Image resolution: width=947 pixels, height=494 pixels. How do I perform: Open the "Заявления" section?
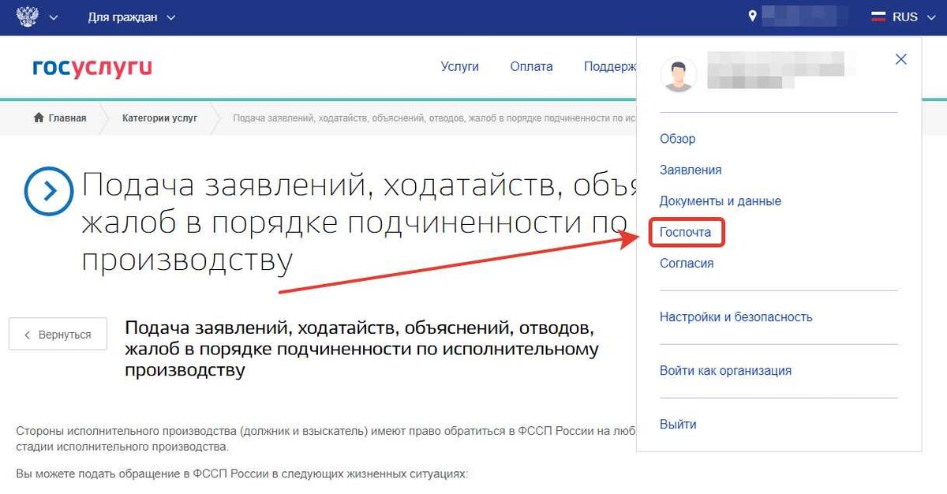tap(691, 170)
